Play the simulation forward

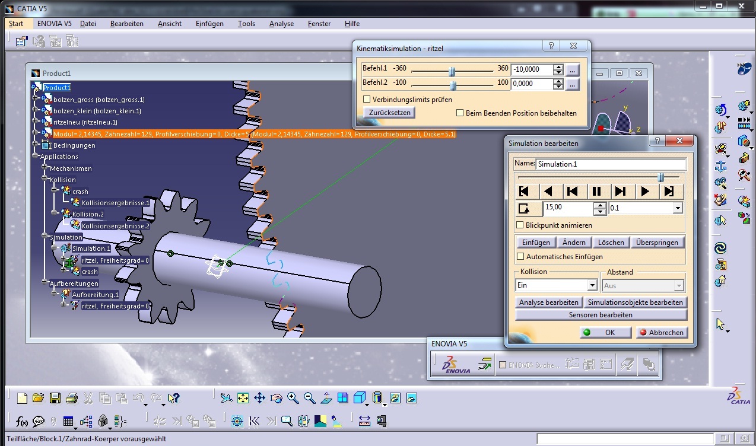click(645, 192)
